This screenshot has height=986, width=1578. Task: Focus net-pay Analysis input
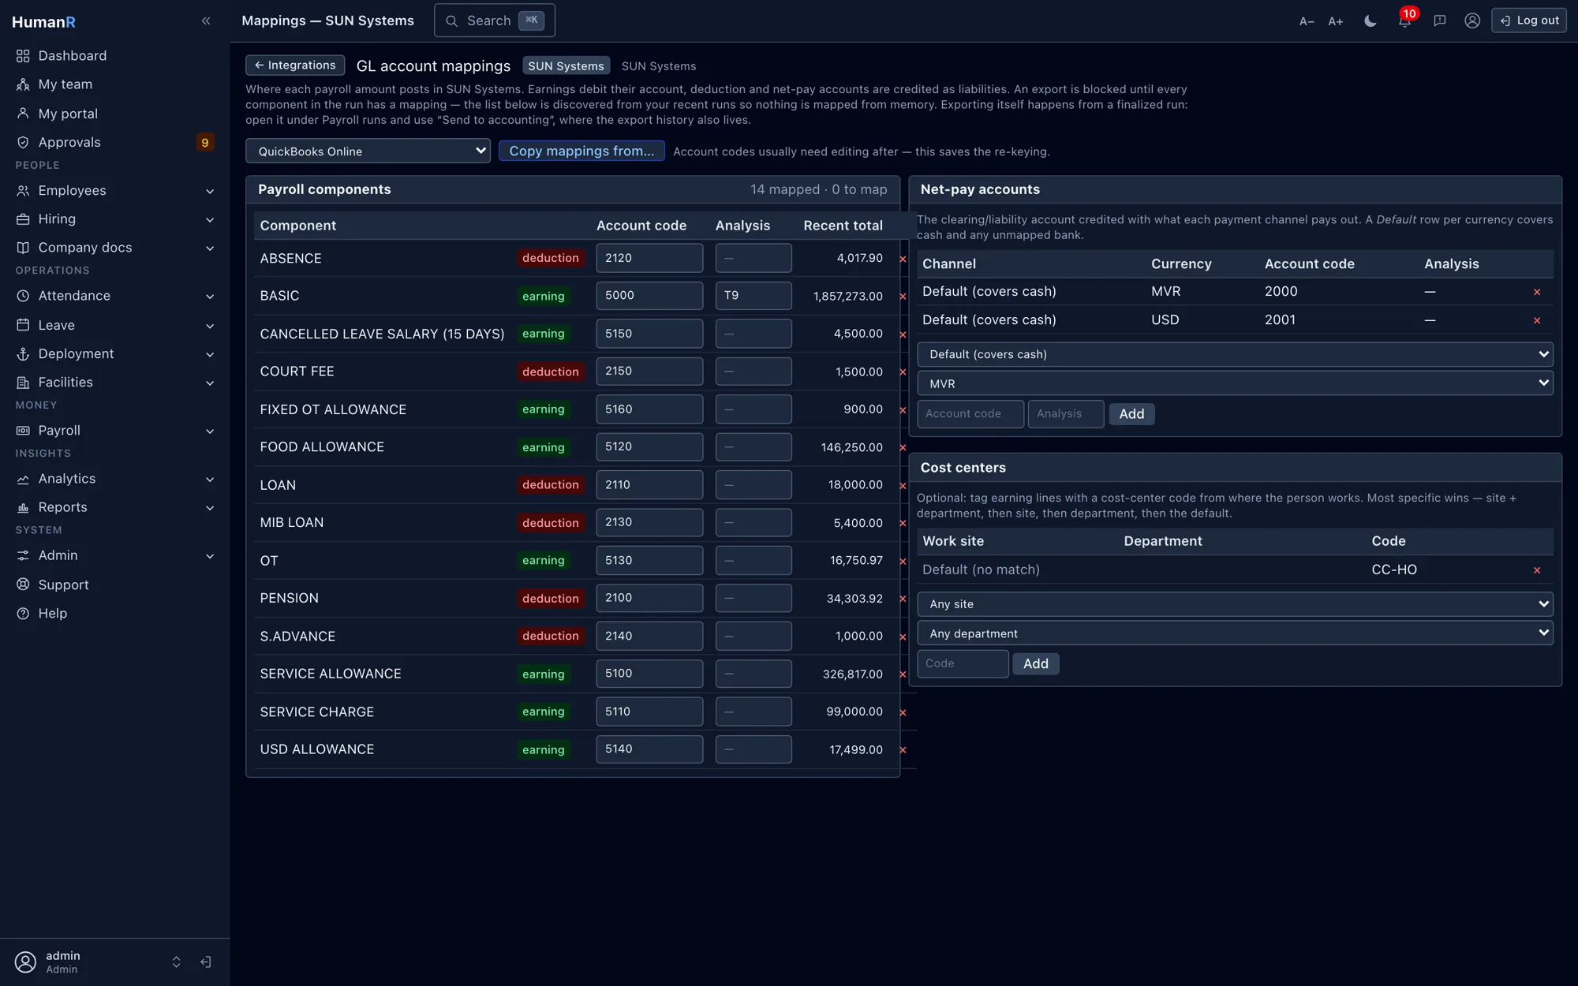1066,414
